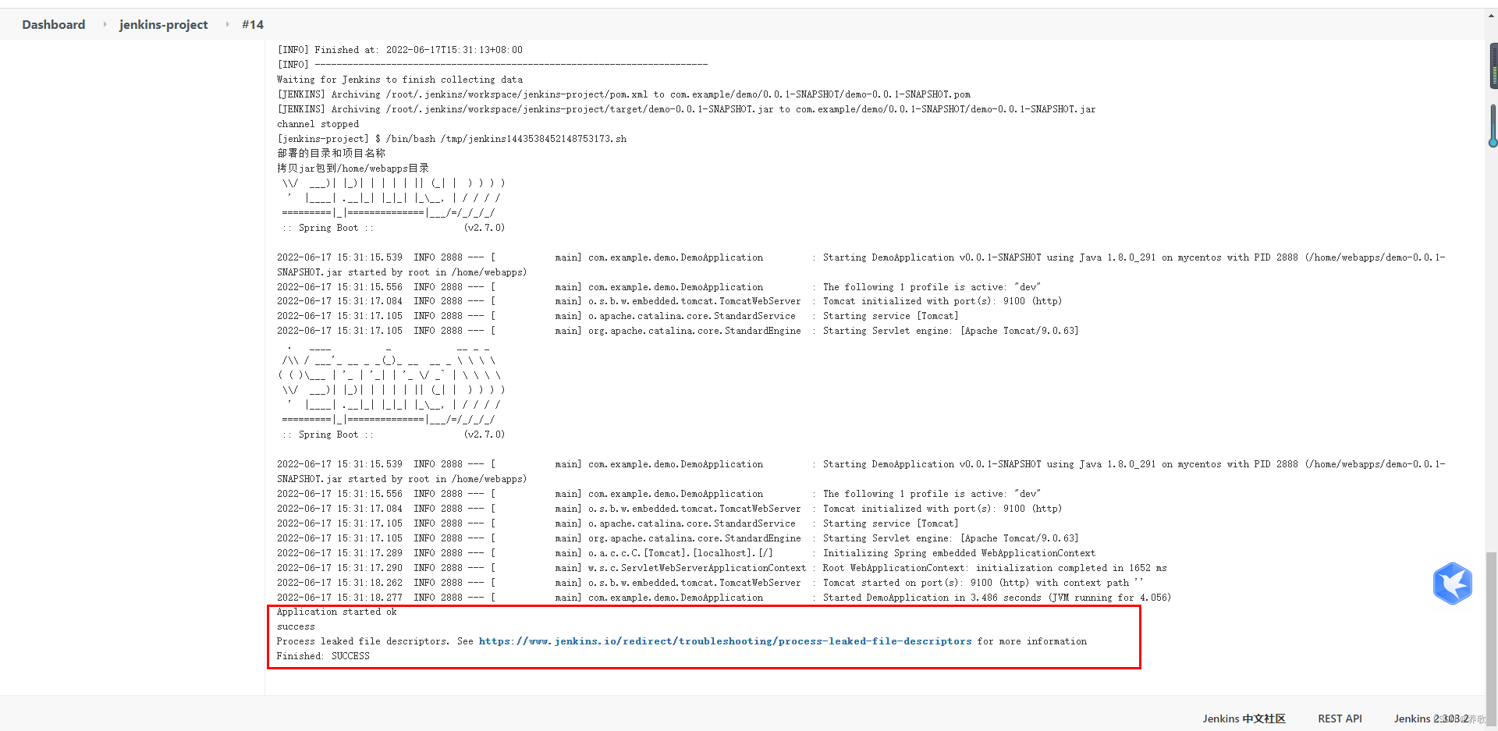Open the REST API footer link
Image resolution: width=1498 pixels, height=731 pixels.
tap(1340, 719)
